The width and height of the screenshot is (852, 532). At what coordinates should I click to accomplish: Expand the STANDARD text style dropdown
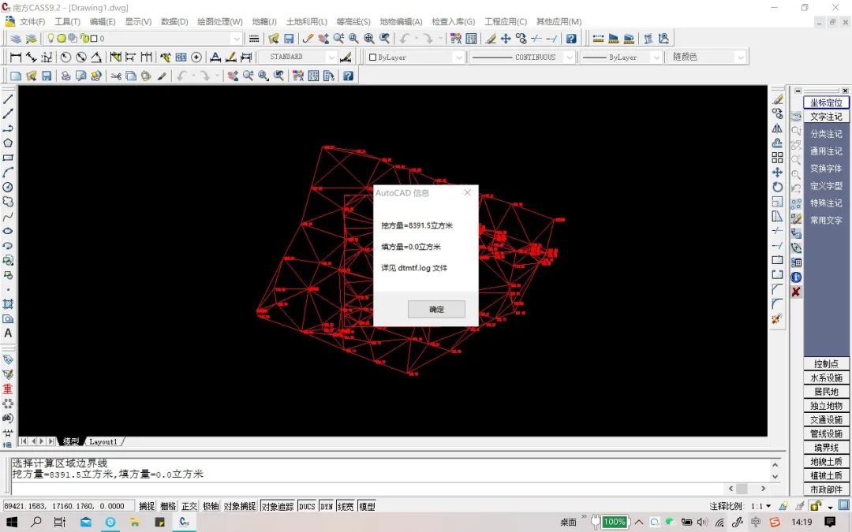coord(332,57)
